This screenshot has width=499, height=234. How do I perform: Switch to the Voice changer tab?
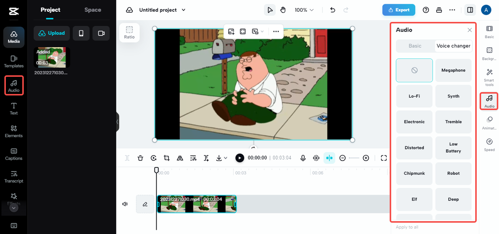[x=453, y=46]
